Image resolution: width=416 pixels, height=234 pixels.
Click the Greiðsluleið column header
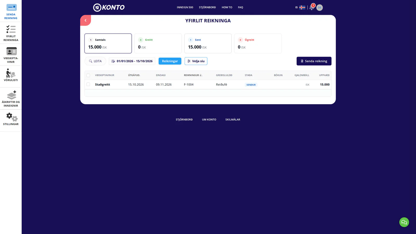pyautogui.click(x=224, y=75)
